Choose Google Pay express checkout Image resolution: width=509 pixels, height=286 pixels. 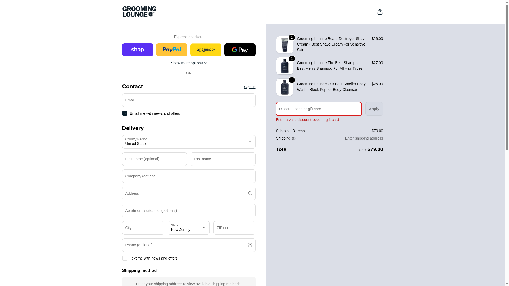point(240,50)
